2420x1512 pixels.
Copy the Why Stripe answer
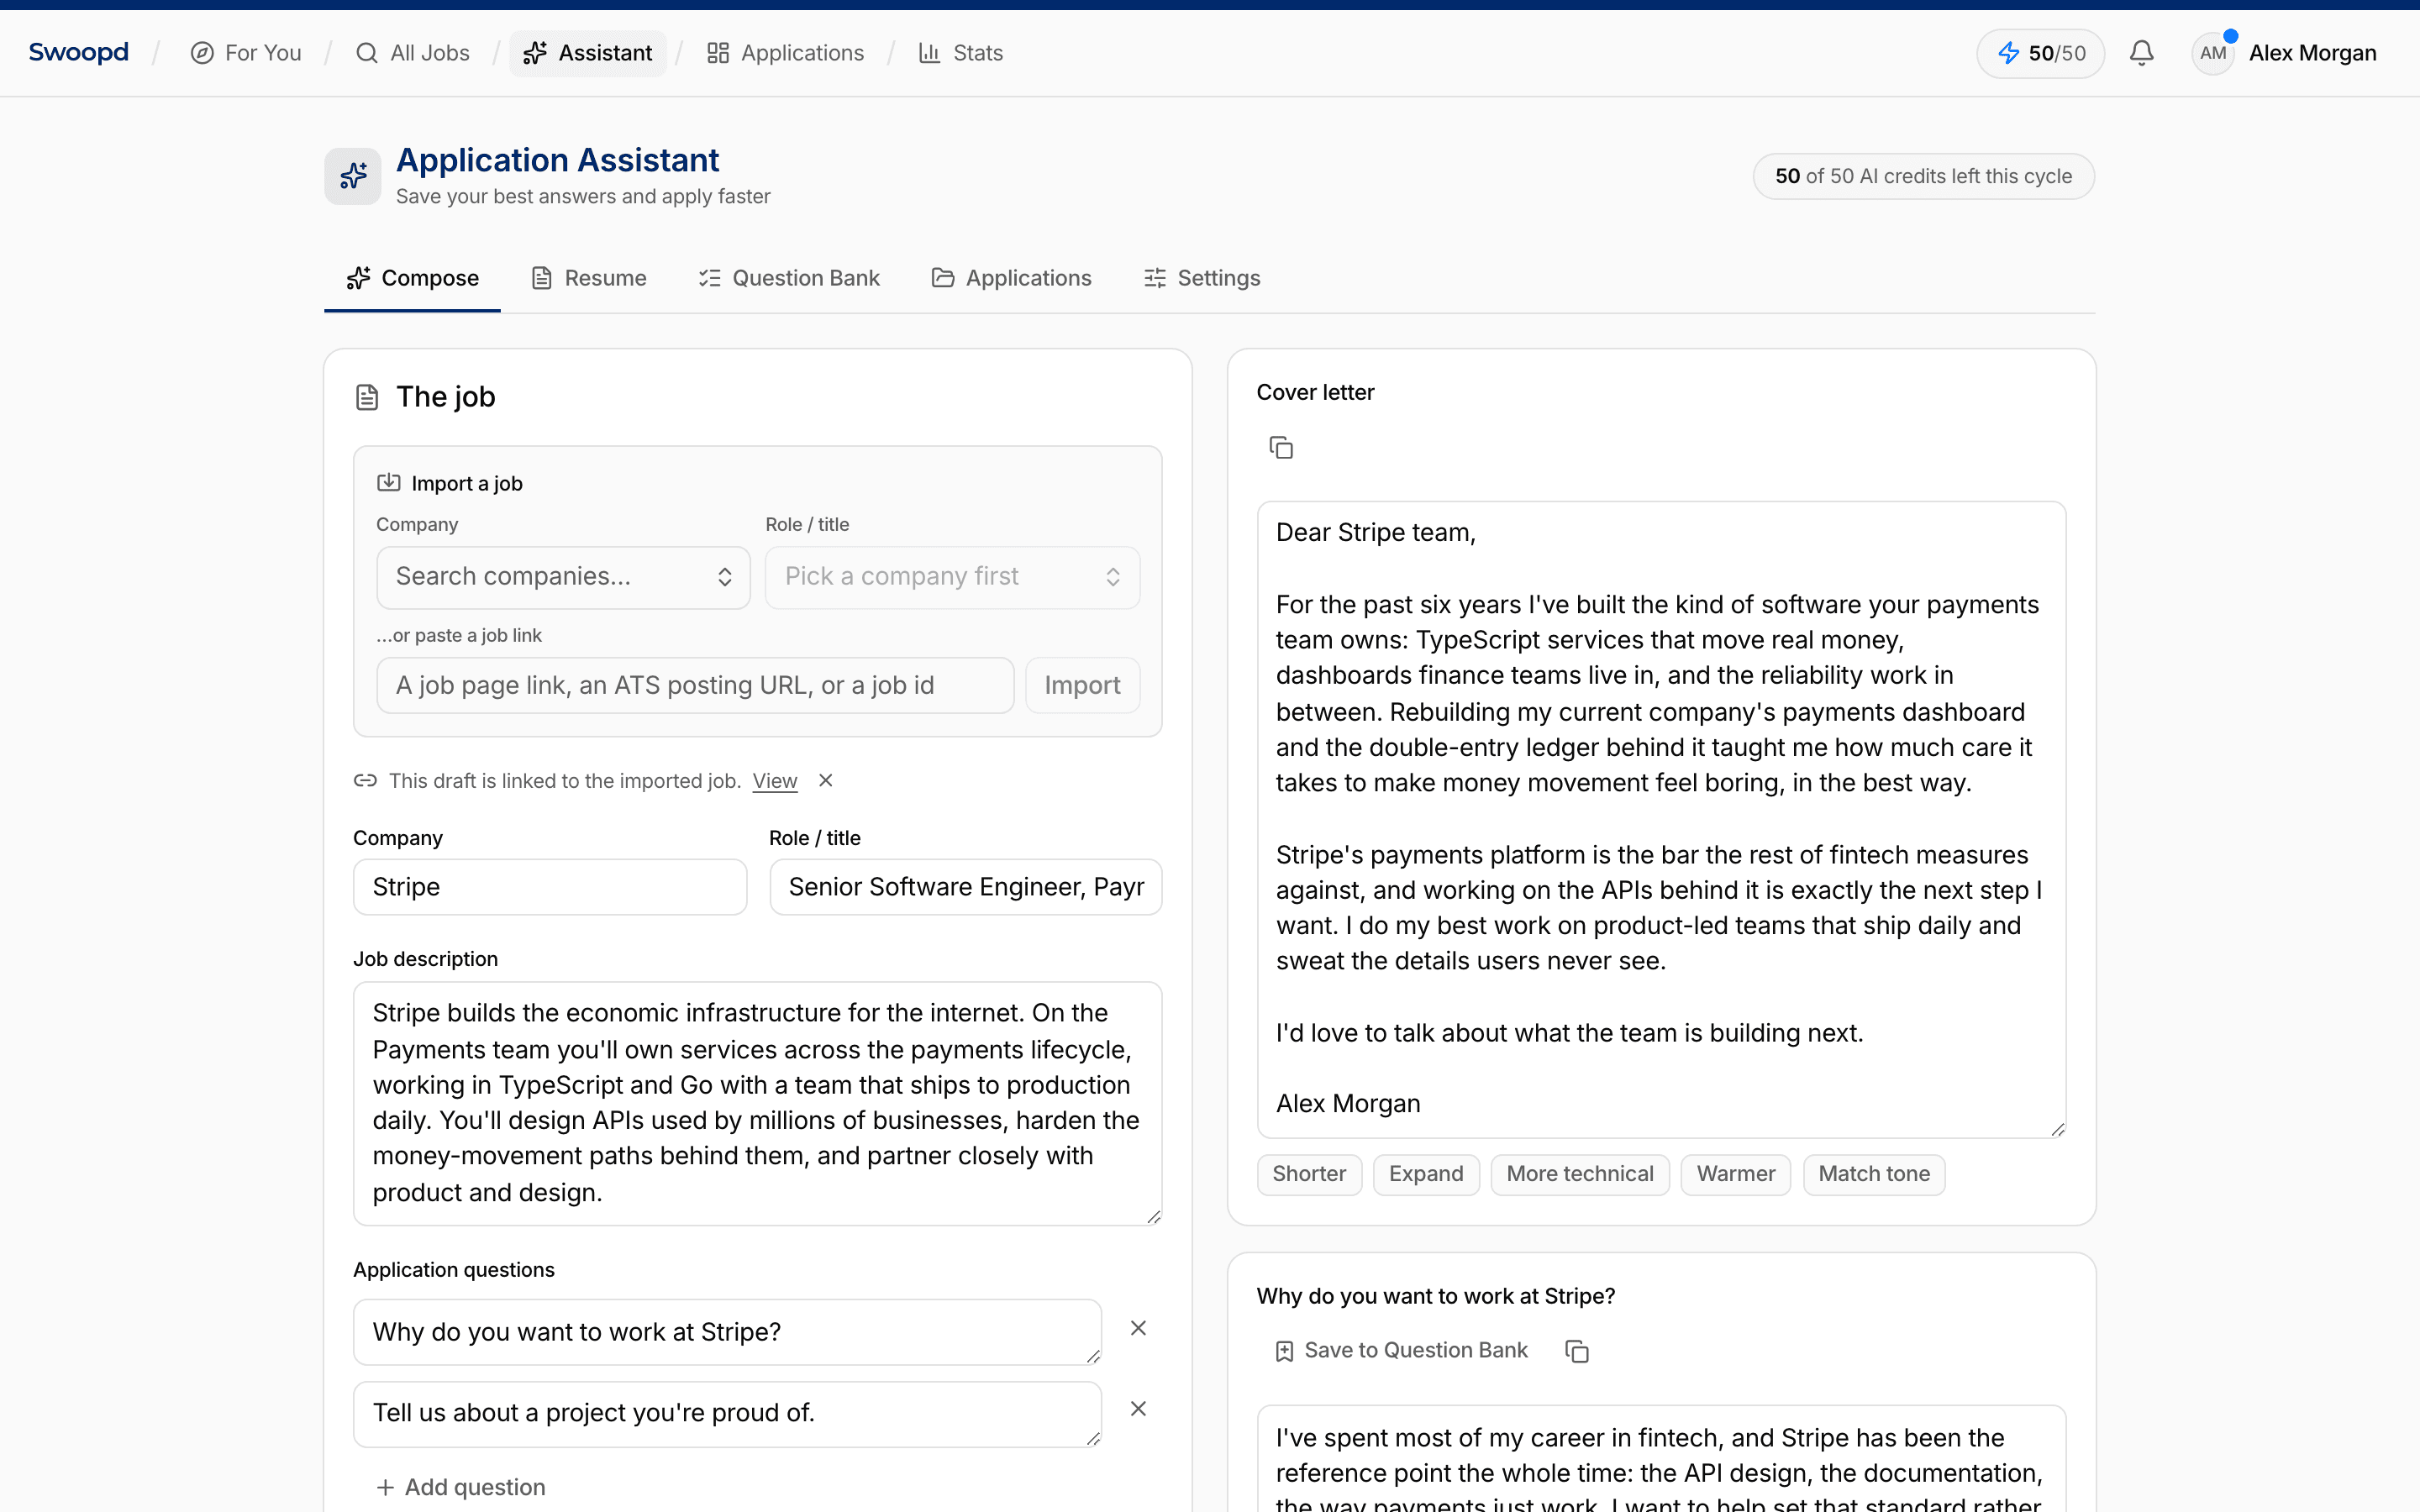coord(1576,1351)
